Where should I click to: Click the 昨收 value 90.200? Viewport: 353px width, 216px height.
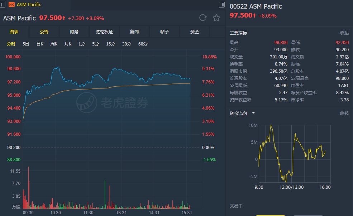click(342, 50)
